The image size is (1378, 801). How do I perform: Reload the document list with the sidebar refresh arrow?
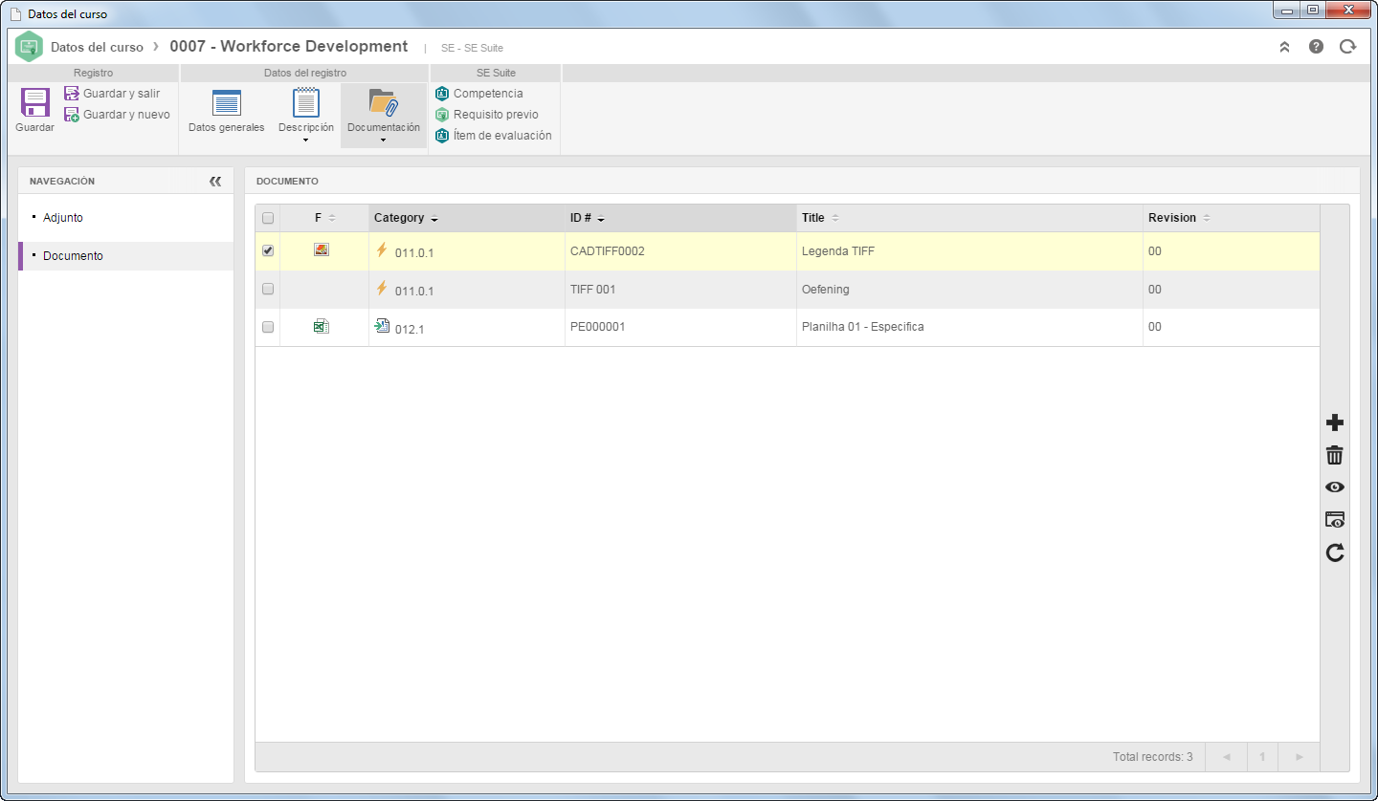(x=1335, y=552)
